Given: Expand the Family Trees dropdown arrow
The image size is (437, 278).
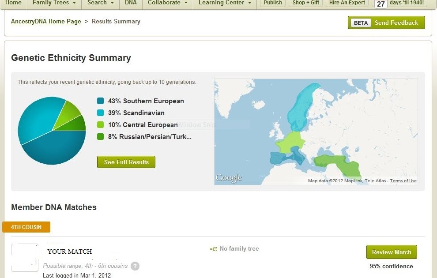Looking at the screenshot, I should [x=75, y=3].
